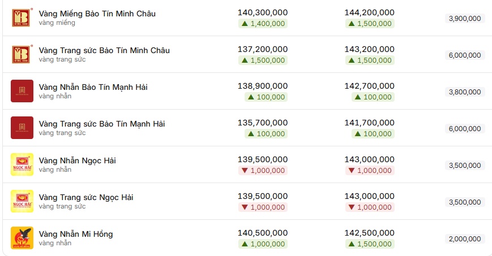
Task: Click the Bảo Tín Mạnh Hải logo for Vàng Nhẫn
Action: click(x=22, y=91)
